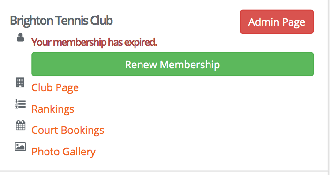Click the word 'Club' in Club Page

pyautogui.click(x=42, y=87)
